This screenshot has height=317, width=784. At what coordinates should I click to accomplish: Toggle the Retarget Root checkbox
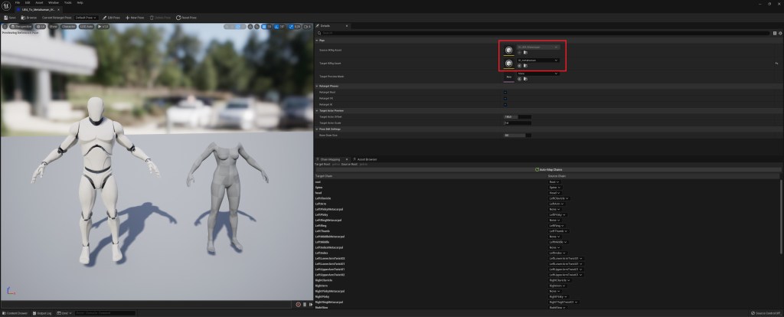pyautogui.click(x=505, y=93)
